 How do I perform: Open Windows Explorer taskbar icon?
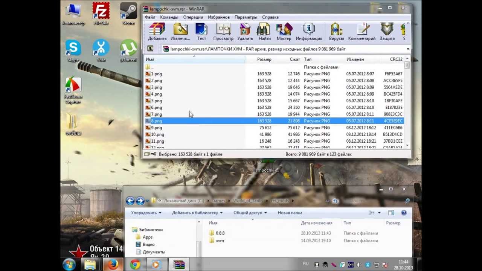click(90, 265)
